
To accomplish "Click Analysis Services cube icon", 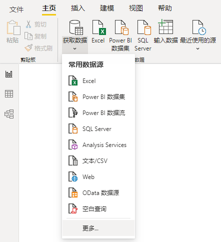I will (x=73, y=144).
